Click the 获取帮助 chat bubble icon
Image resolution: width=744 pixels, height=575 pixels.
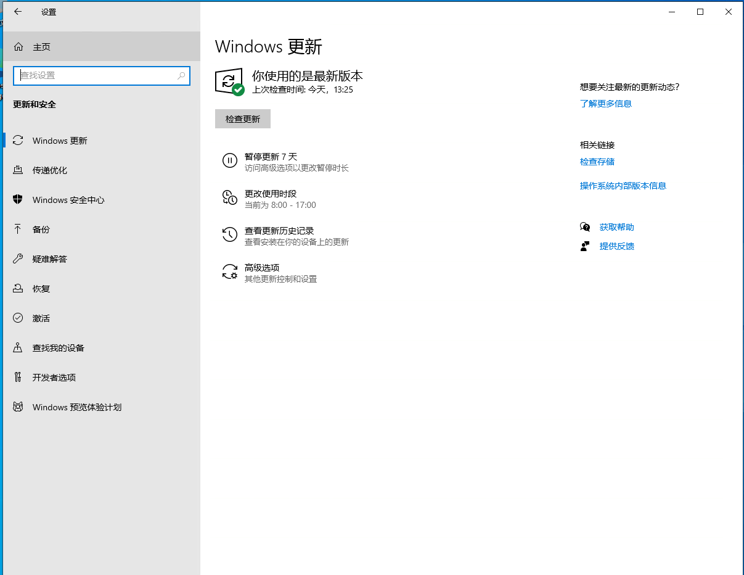pyautogui.click(x=585, y=227)
